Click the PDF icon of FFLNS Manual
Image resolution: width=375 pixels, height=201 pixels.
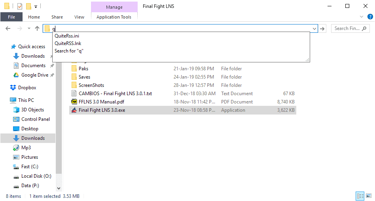(74, 102)
